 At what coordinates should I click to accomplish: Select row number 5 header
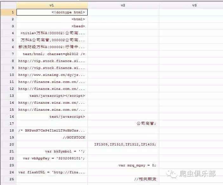tap(9, 40)
